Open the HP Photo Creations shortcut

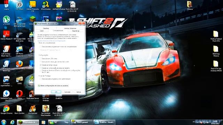[20, 51]
